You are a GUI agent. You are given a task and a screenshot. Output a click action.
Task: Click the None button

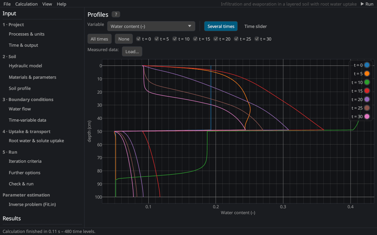[124, 39]
